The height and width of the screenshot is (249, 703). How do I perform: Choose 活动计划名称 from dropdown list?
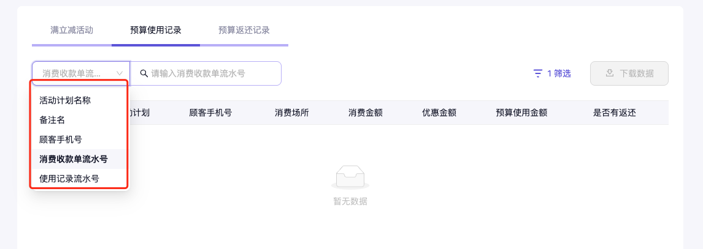(65, 100)
